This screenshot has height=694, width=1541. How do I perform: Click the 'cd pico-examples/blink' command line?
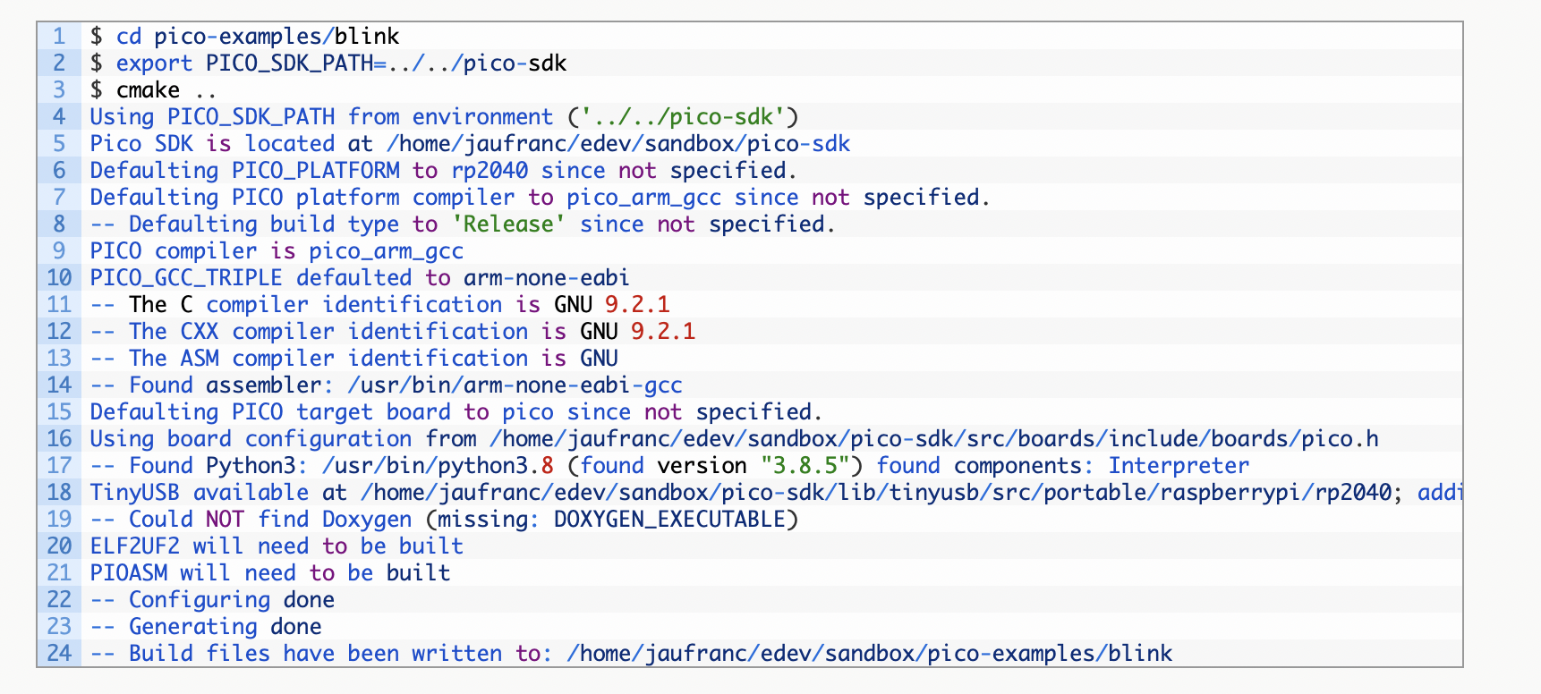(x=244, y=37)
